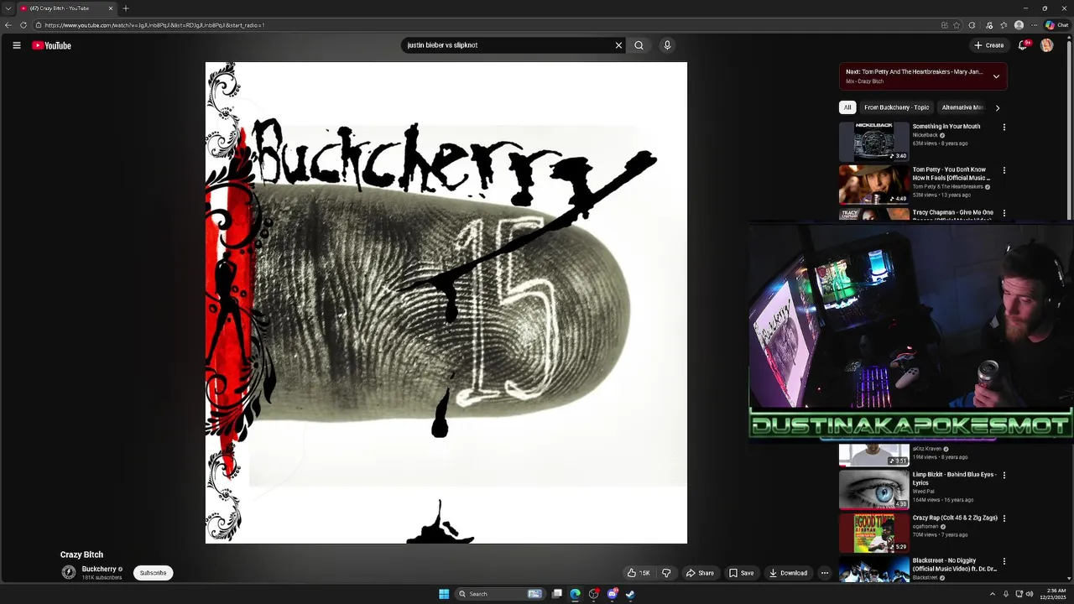Subscribe to the Buckcherry channel
Viewport: 1074px width, 604px height.
[x=153, y=573]
